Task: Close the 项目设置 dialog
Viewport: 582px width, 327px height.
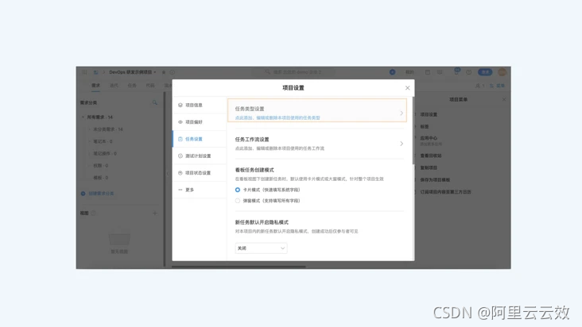Action: (x=408, y=88)
